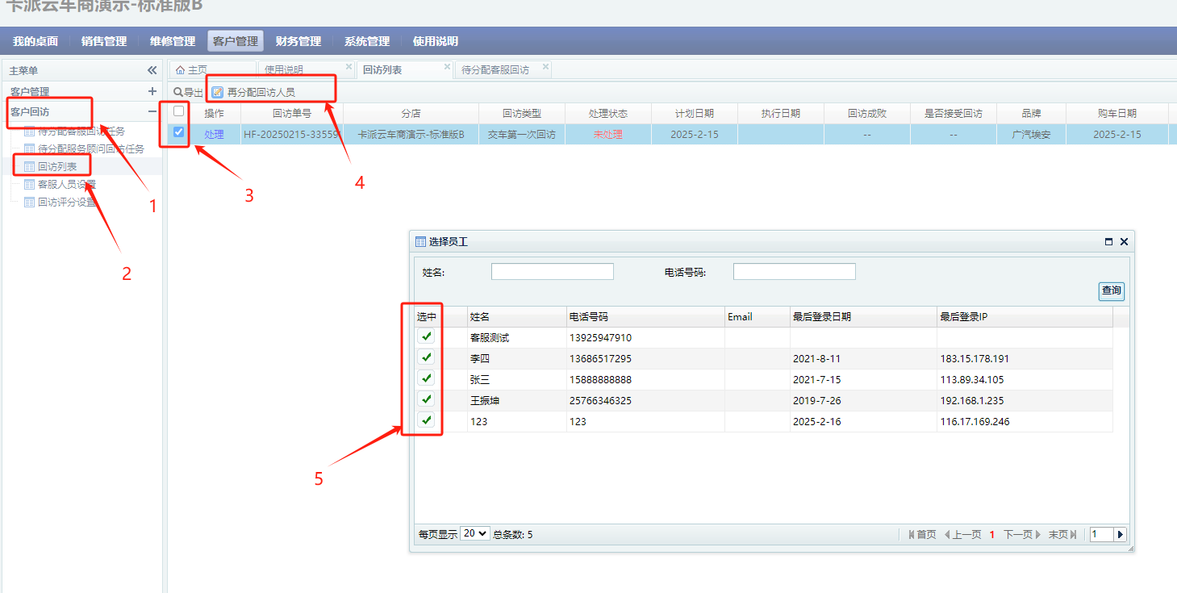Open the rows per page dropdown
Screen dimensions: 1177x593
(x=474, y=533)
